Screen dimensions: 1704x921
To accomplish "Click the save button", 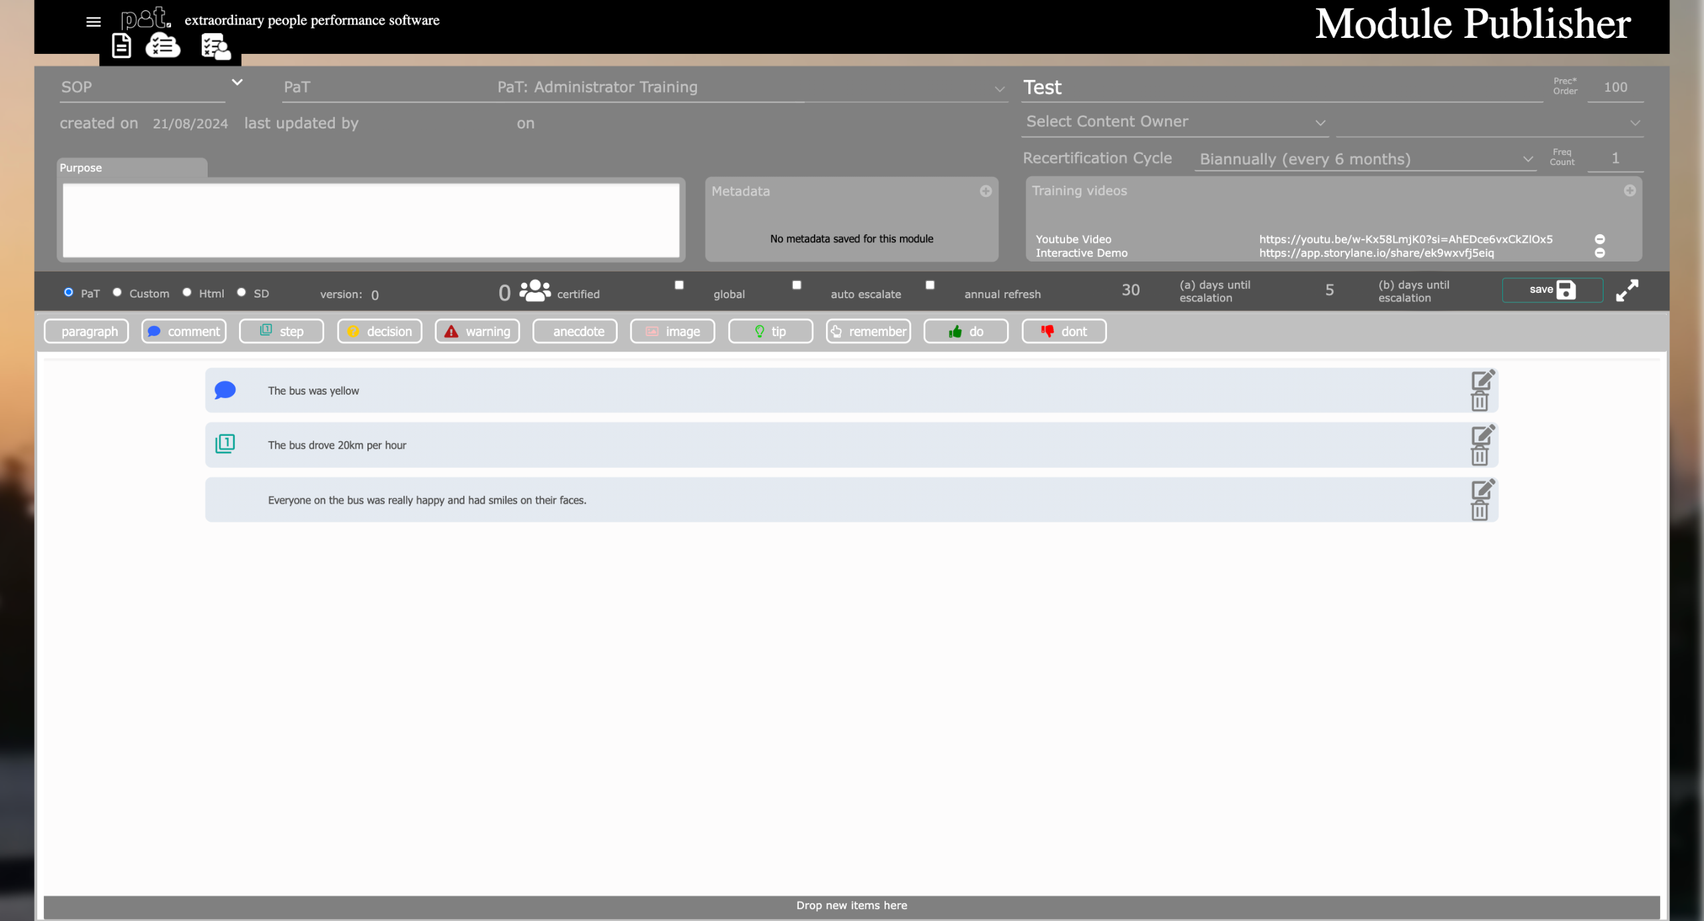I will click(x=1552, y=290).
